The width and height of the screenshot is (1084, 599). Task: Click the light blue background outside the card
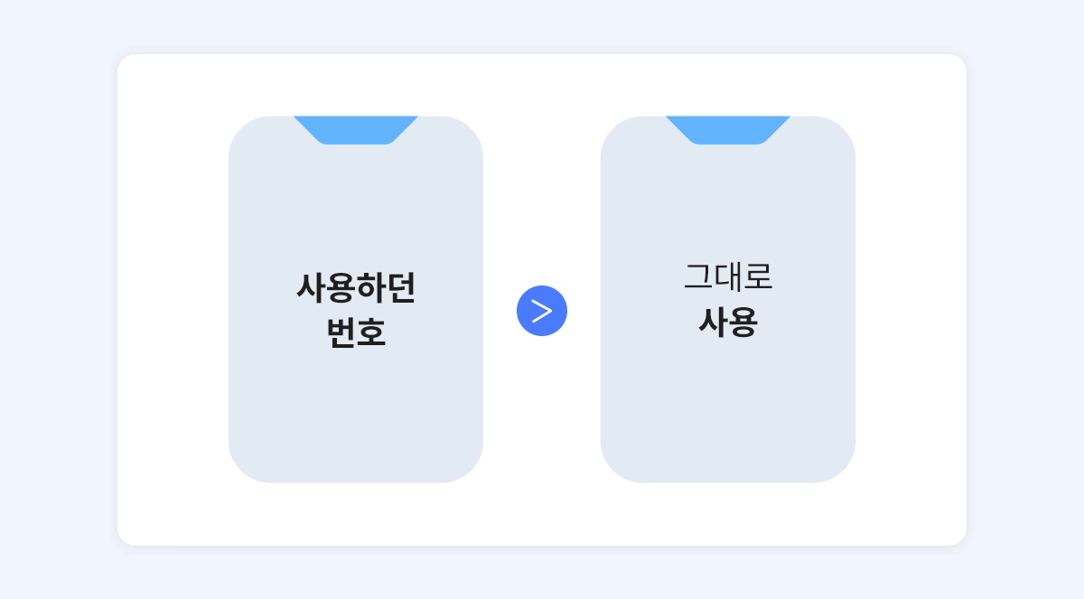pos(54,298)
